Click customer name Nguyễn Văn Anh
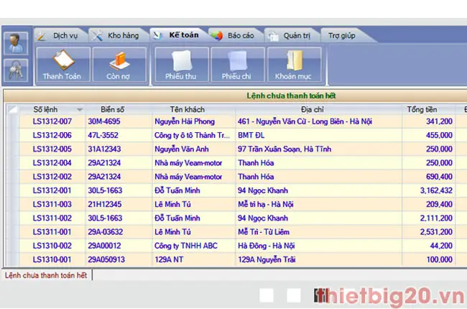 181,149
